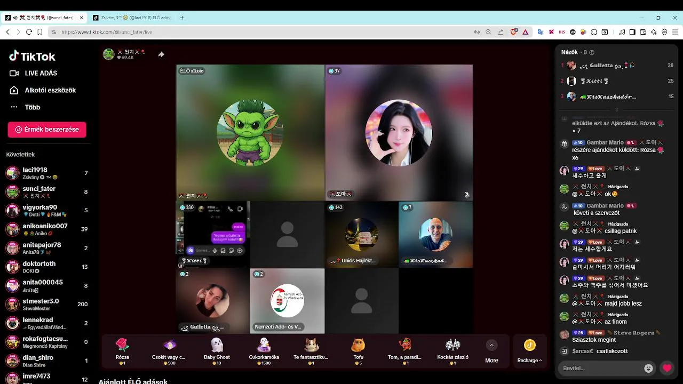Send the Tom, a paradi... gift
This screenshot has width=683, height=384.
coord(405,351)
